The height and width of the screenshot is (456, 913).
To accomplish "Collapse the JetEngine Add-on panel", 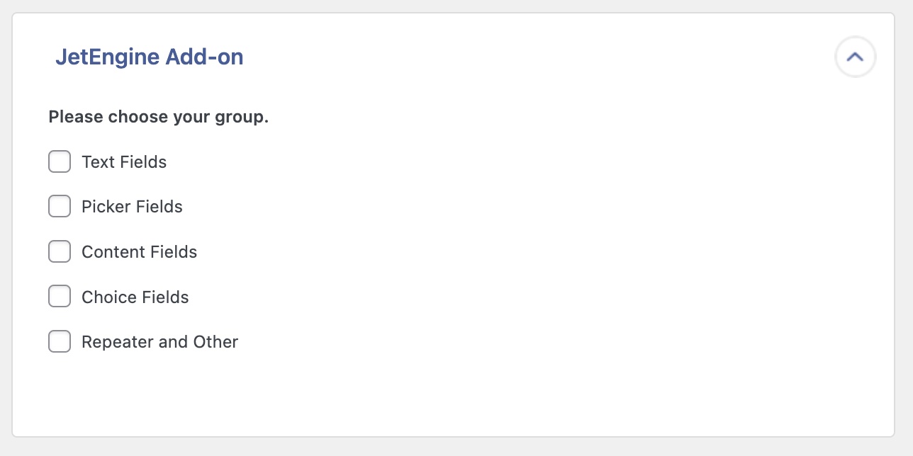I will click(x=855, y=57).
